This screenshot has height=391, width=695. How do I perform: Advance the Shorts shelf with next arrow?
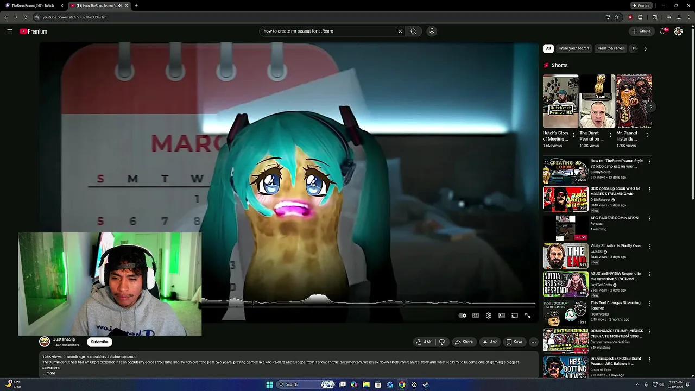point(650,107)
